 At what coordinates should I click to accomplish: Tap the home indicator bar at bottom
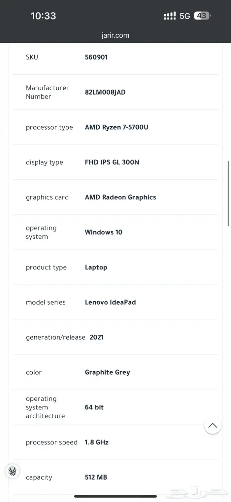coord(115,496)
